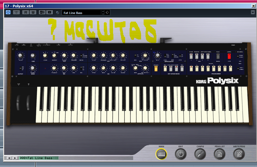Image resolution: width=257 pixels, height=167 pixels.
Task: Click the MG FREQUENCY knob
Action: click(54, 68)
